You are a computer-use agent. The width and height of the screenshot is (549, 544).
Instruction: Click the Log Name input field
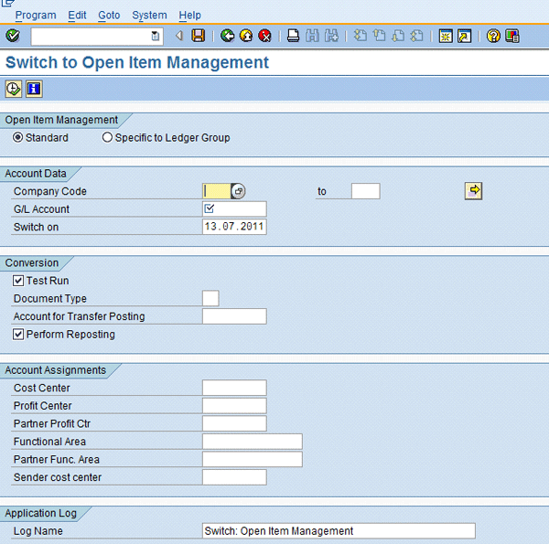point(338,530)
